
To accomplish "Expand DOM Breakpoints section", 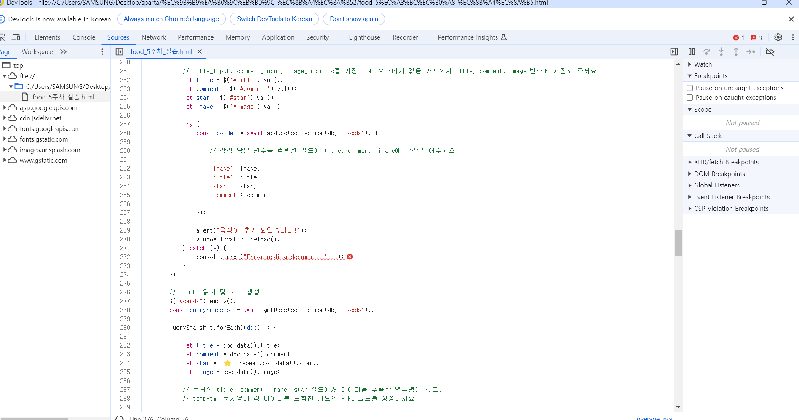I will point(690,174).
